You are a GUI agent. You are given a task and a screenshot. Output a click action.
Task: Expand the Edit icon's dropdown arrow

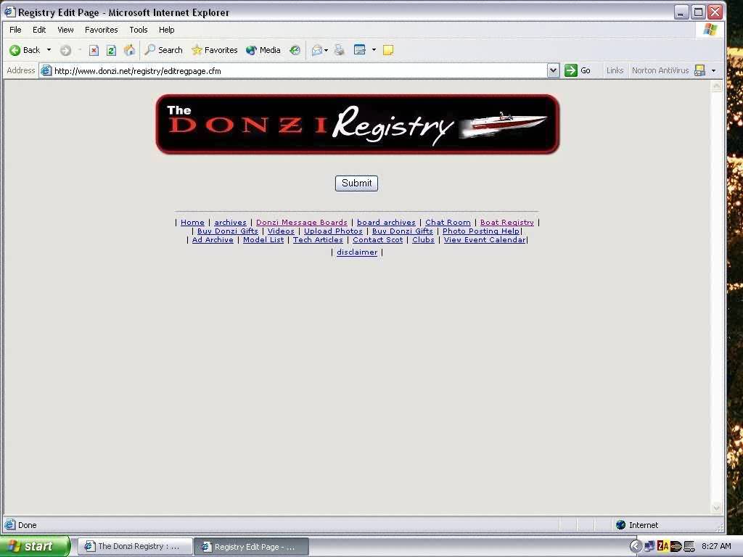click(x=374, y=50)
